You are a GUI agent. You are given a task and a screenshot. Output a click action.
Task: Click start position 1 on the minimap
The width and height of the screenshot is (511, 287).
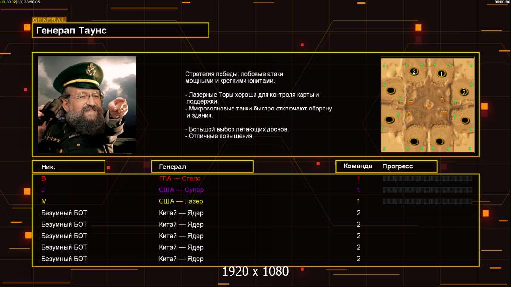441,74
